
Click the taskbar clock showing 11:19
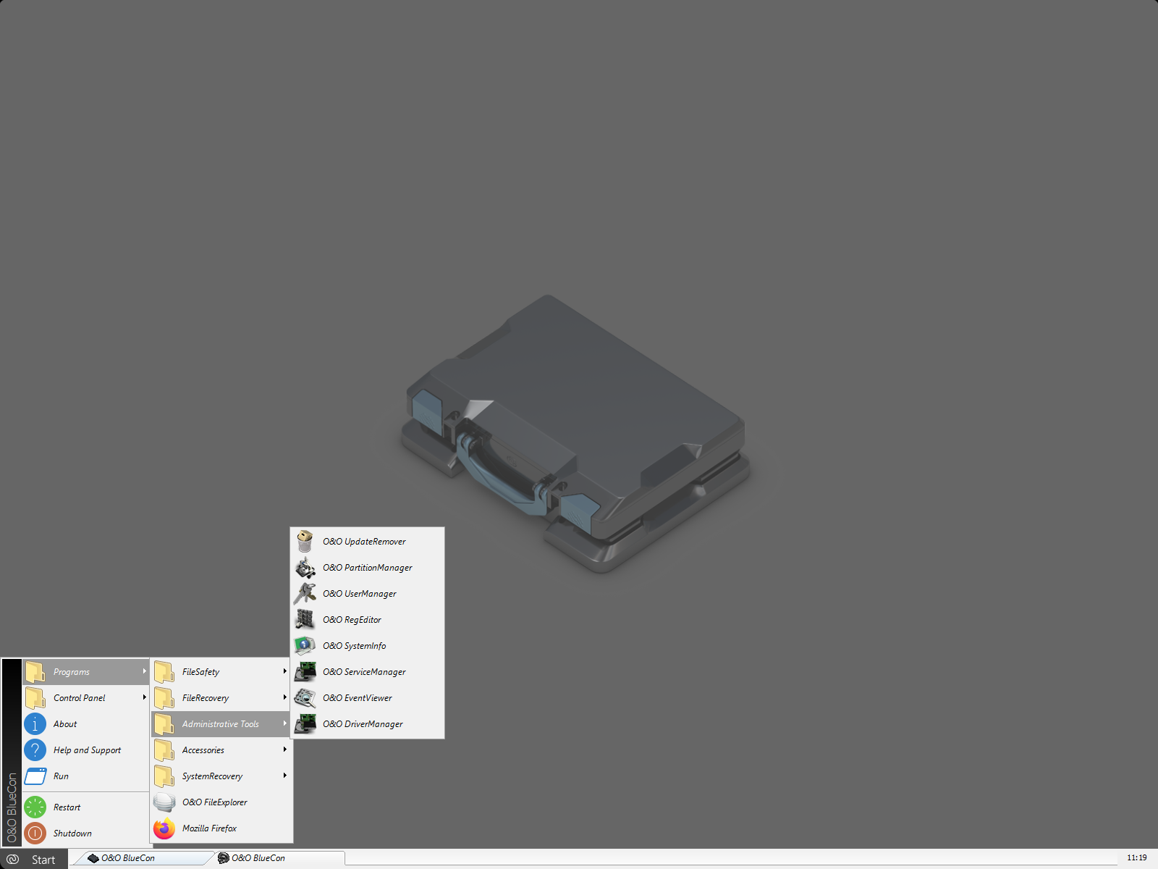(x=1137, y=857)
